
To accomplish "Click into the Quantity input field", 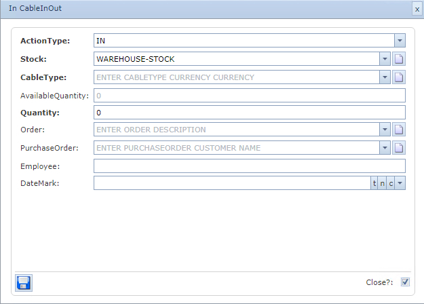I will (248, 113).
